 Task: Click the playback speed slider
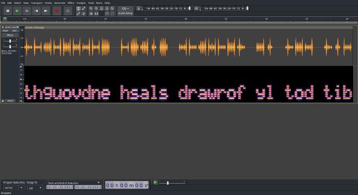coord(172,183)
